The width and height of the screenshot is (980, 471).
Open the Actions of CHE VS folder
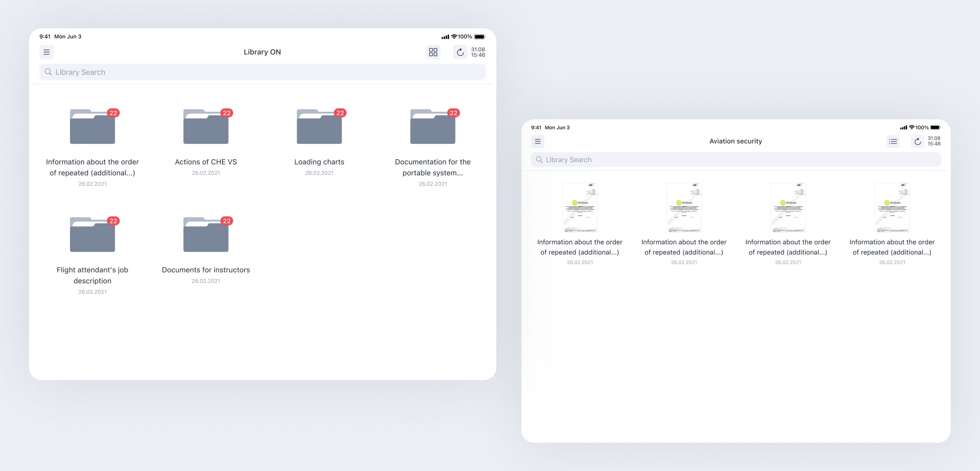(x=206, y=127)
